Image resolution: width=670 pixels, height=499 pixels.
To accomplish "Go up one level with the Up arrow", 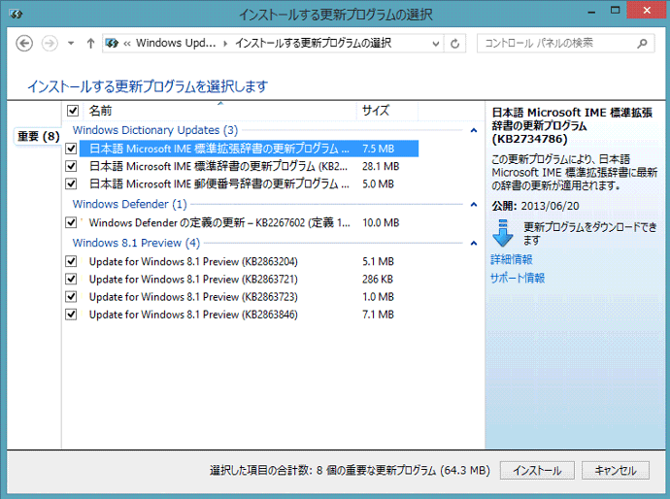I will 90,43.
